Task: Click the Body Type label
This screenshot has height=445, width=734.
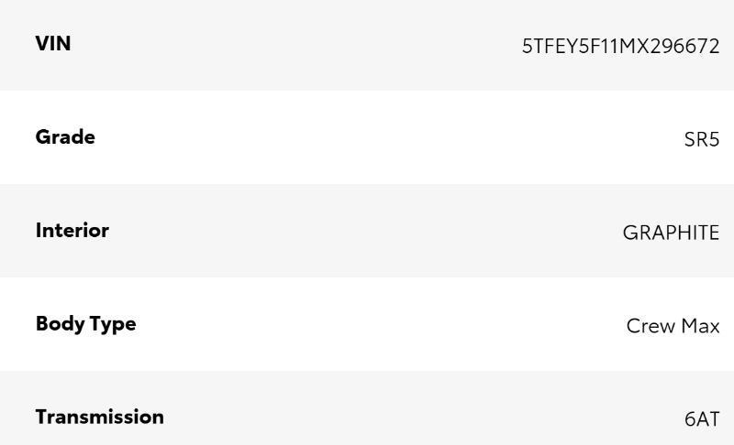Action: tap(85, 324)
